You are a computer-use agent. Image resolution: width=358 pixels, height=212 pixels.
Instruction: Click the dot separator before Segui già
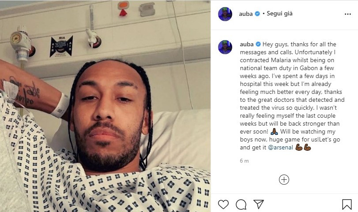coord(264,14)
